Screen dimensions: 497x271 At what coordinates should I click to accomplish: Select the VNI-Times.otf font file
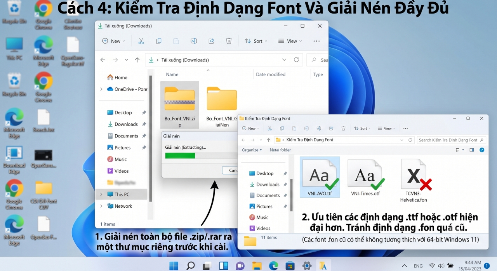tap(365, 177)
